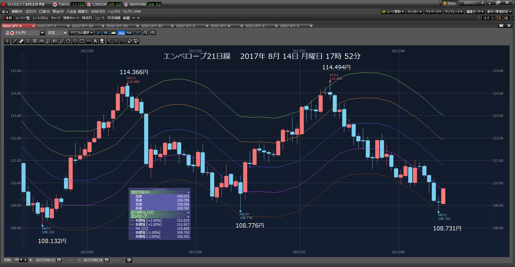Open the テクニカル選択 dropdown
Image resolution: width=515 pixels, height=267 pixels.
pyautogui.click(x=81, y=33)
